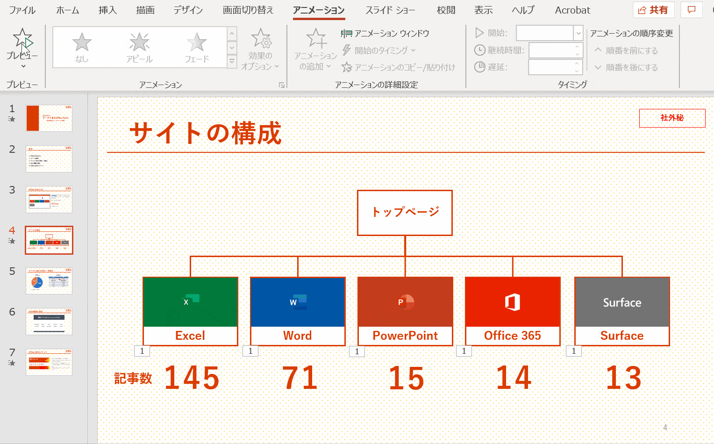This screenshot has width=714, height=444.
Task: Click the PowerPoint tile on the slide
Action: pos(405,311)
